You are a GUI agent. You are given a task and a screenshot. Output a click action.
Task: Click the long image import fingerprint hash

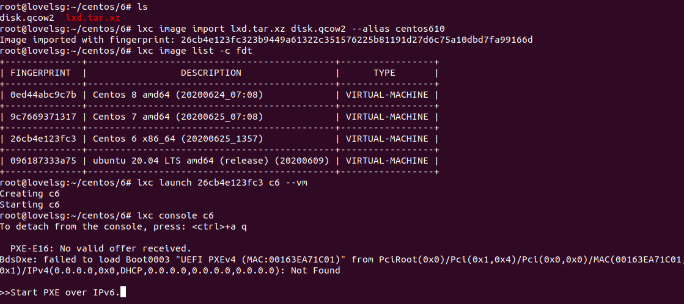356,40
